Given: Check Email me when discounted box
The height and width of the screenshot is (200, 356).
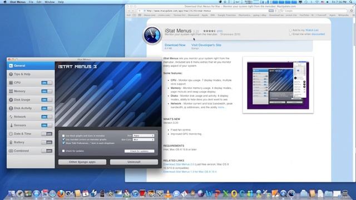Looking at the screenshot, I should [290, 34].
